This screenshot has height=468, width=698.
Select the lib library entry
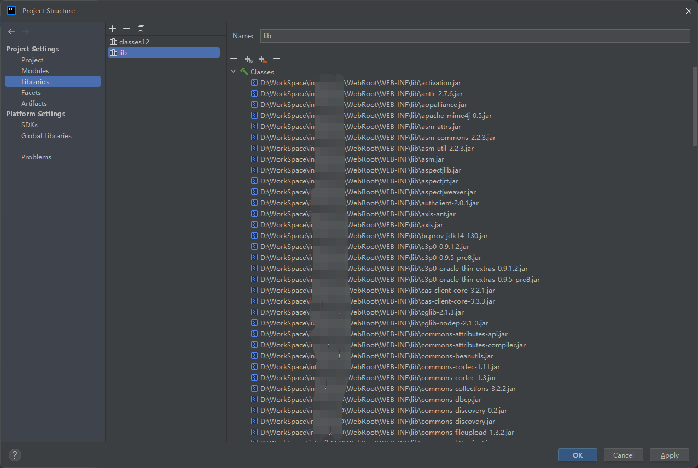pos(164,52)
